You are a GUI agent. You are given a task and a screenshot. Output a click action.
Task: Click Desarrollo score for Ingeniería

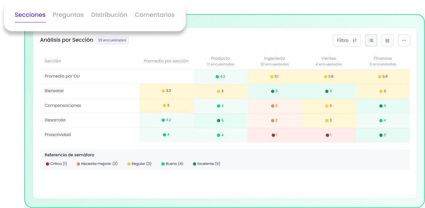pos(274,120)
